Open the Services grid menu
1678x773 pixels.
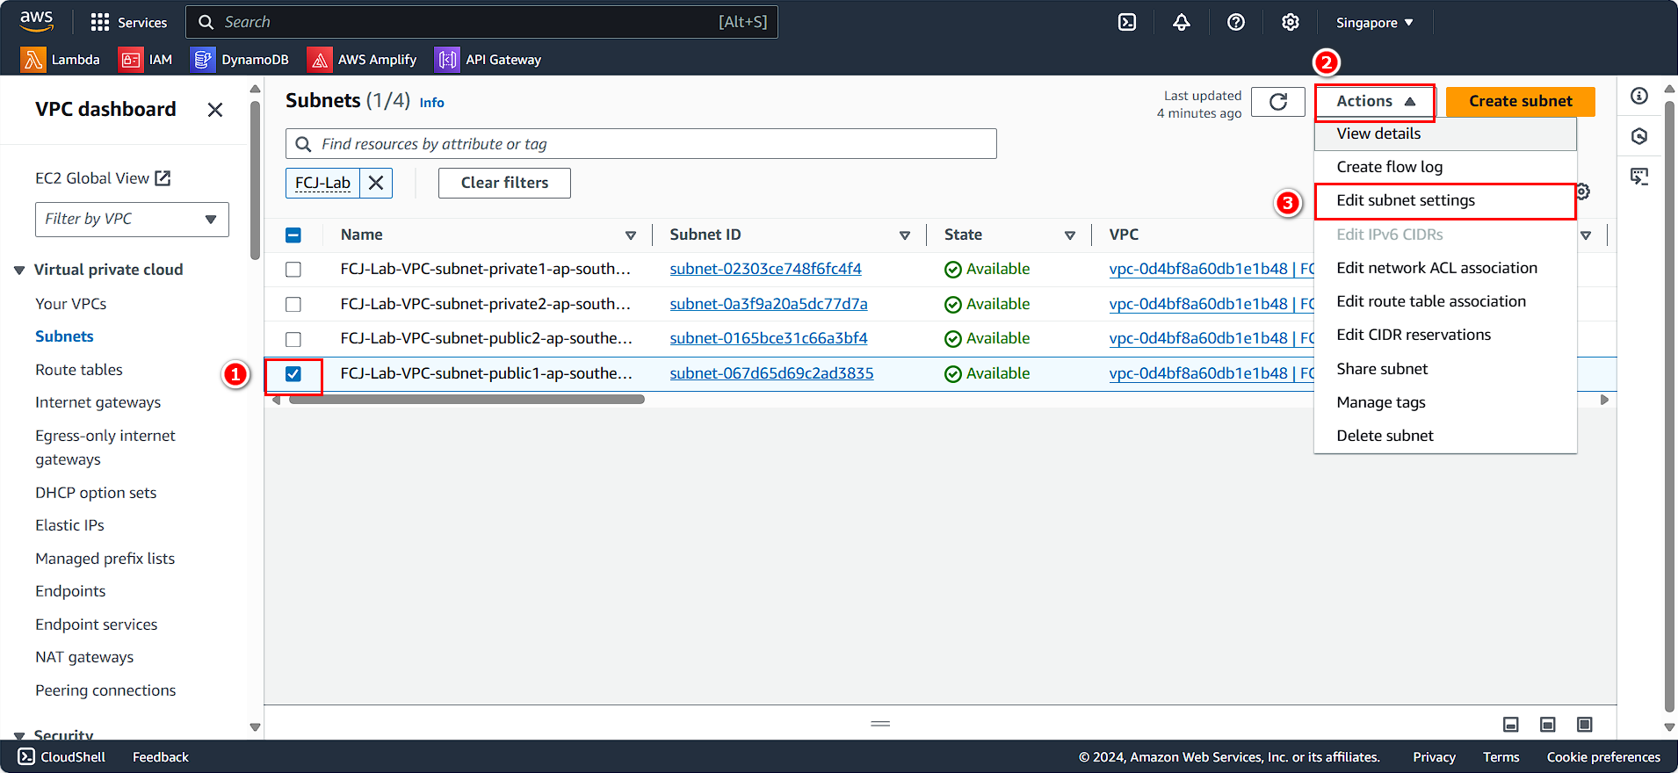[x=128, y=22]
